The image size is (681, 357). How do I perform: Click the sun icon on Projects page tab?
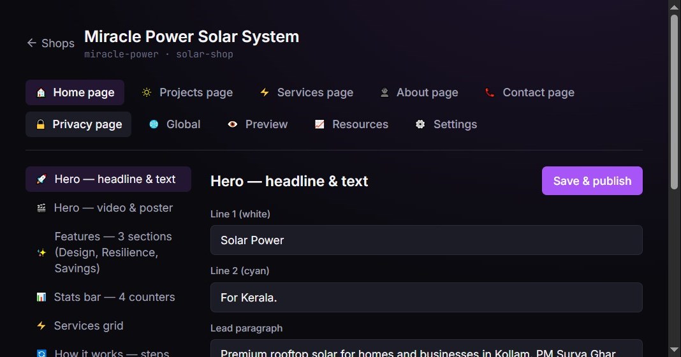147,92
